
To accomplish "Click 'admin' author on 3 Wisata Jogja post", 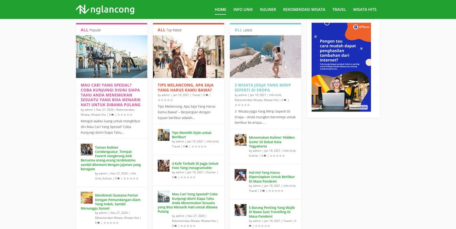I will click(x=243, y=95).
